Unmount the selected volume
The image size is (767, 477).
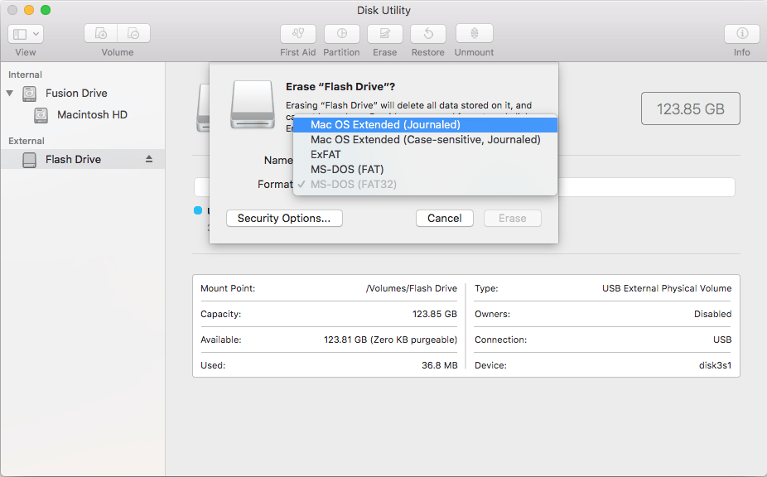click(x=474, y=34)
